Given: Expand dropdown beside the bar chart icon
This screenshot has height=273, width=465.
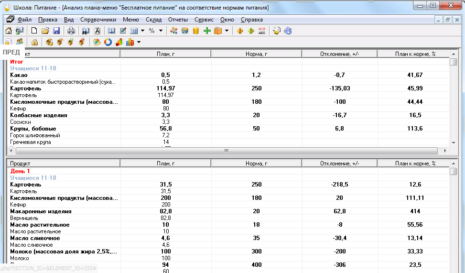Looking at the screenshot, I should [x=139, y=42].
